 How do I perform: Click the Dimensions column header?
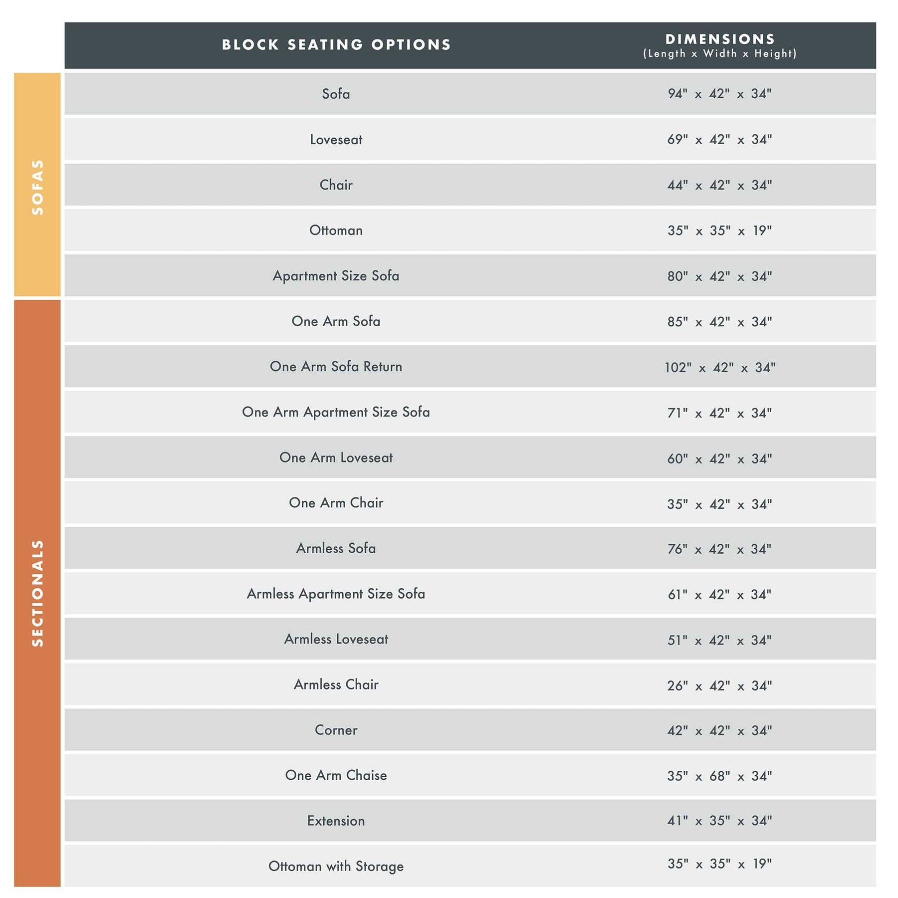[719, 45]
